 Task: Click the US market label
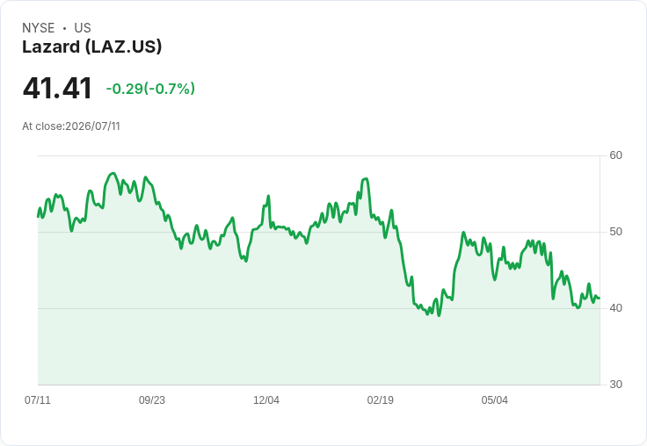point(83,28)
